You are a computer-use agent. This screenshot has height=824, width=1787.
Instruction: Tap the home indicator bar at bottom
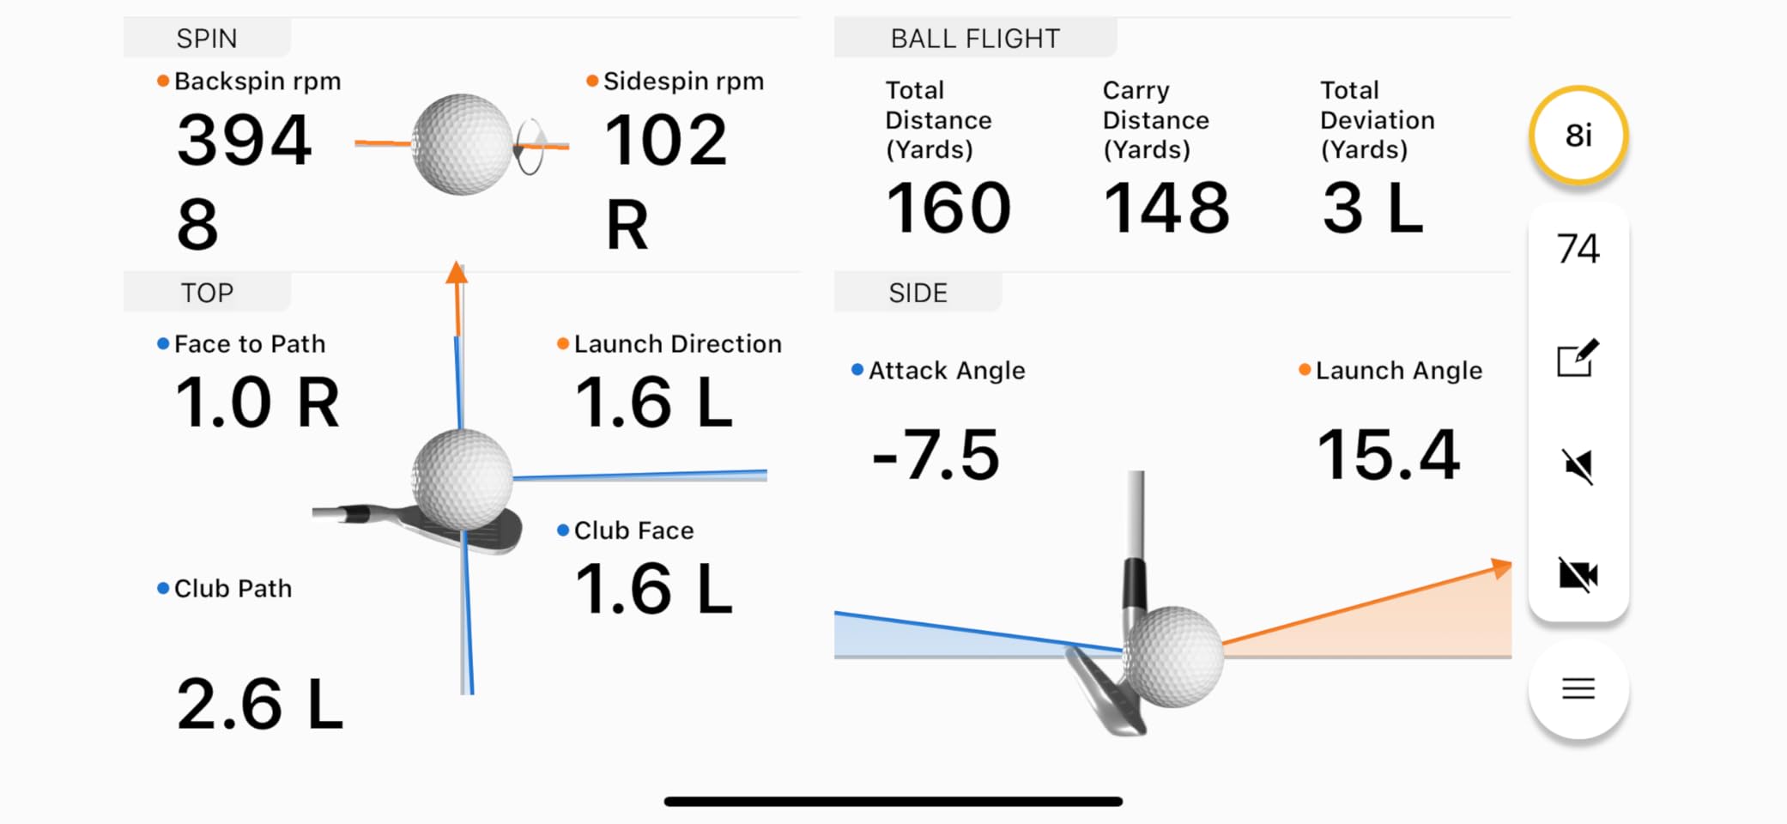[x=893, y=800]
